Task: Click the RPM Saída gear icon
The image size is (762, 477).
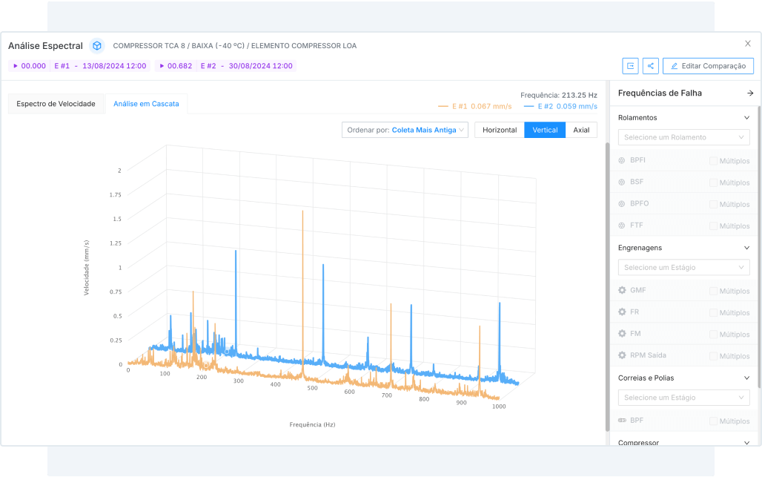Action: (x=622, y=355)
